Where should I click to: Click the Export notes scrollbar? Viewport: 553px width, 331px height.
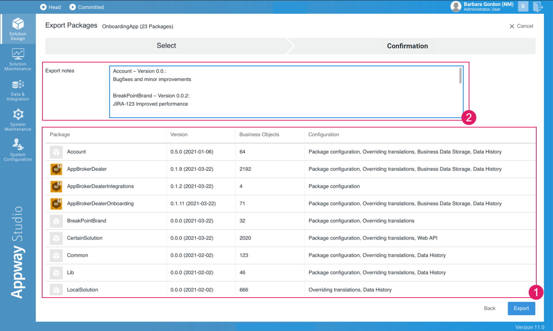click(460, 76)
